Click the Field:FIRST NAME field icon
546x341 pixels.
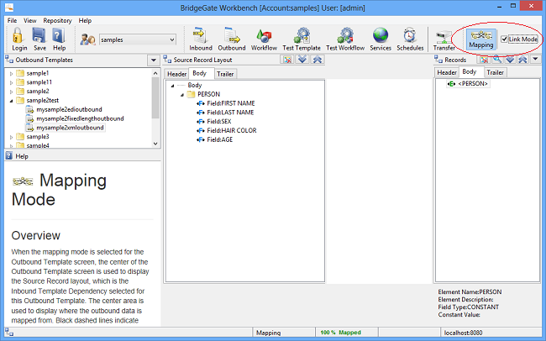201,103
